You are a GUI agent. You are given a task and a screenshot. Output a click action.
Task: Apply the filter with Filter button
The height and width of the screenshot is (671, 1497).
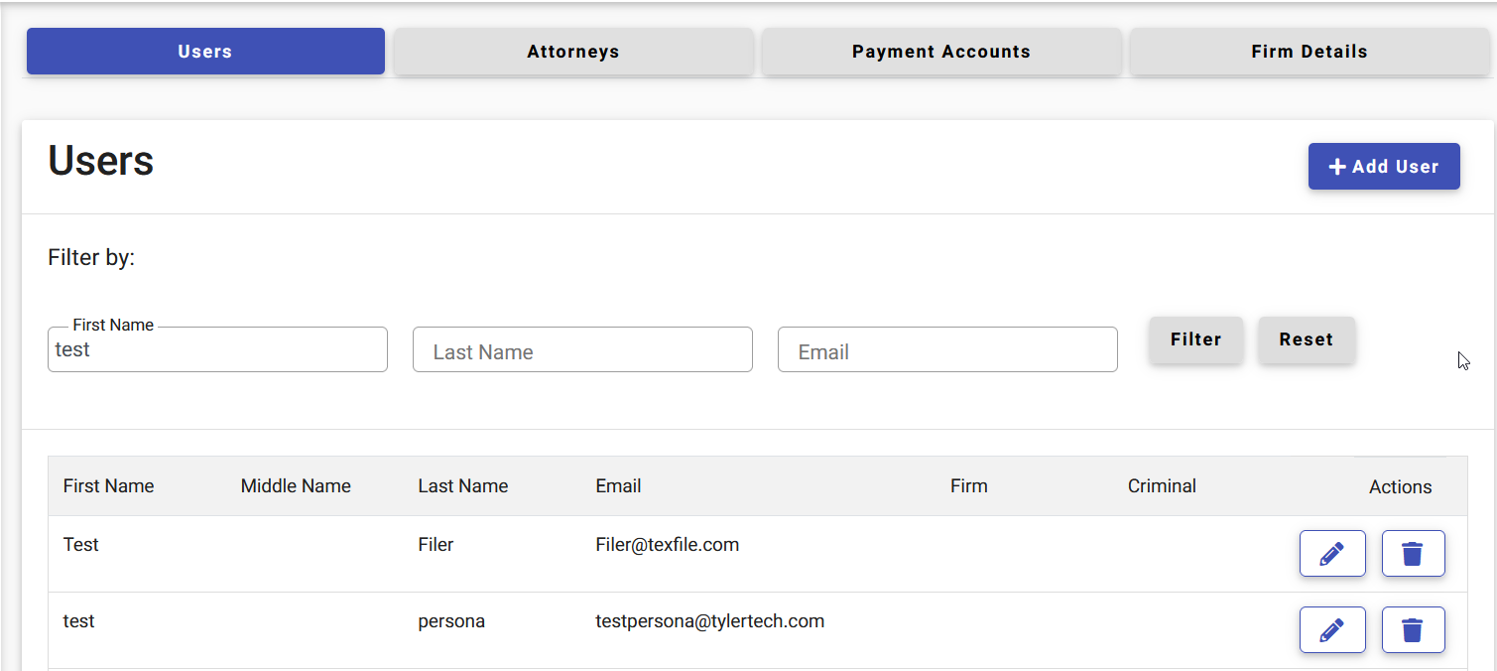tap(1195, 339)
